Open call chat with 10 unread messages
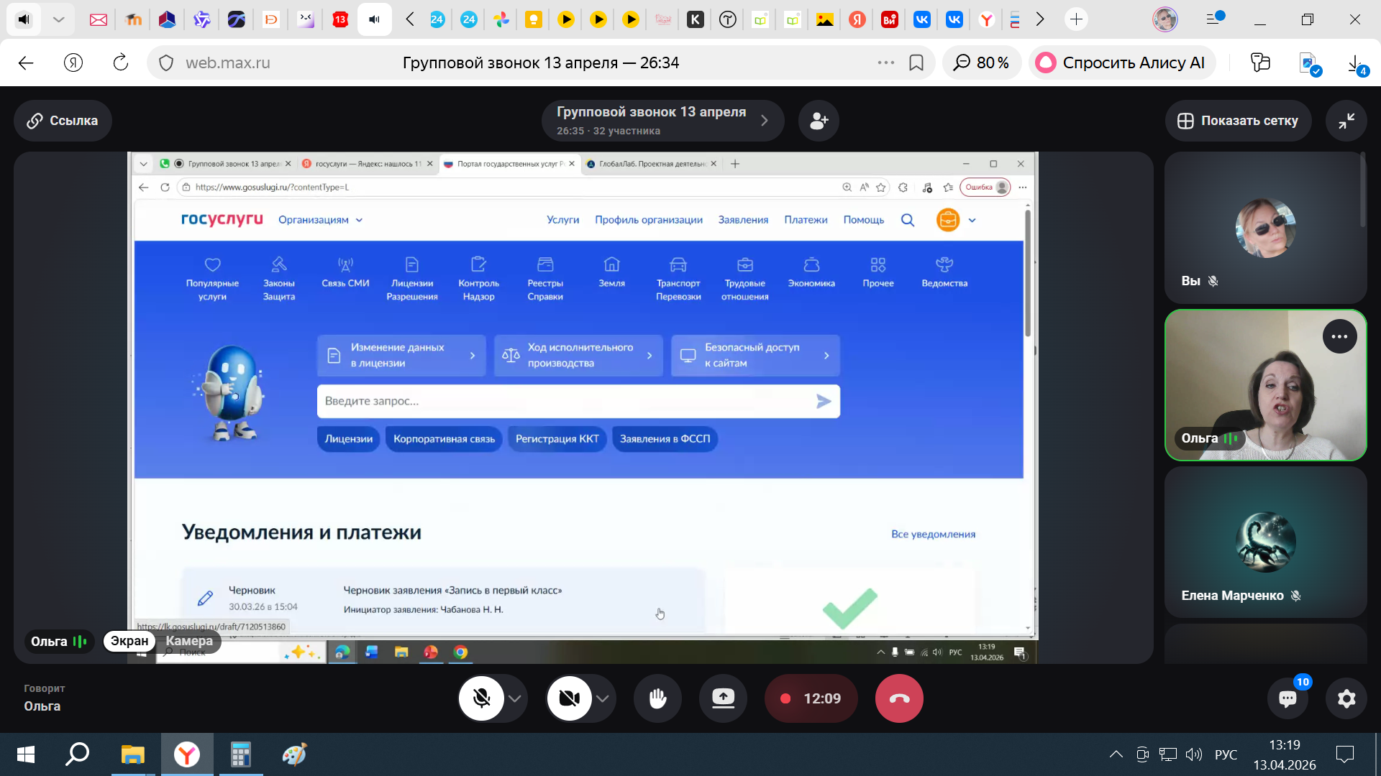Screen dimensions: 1381x776 click(1287, 698)
